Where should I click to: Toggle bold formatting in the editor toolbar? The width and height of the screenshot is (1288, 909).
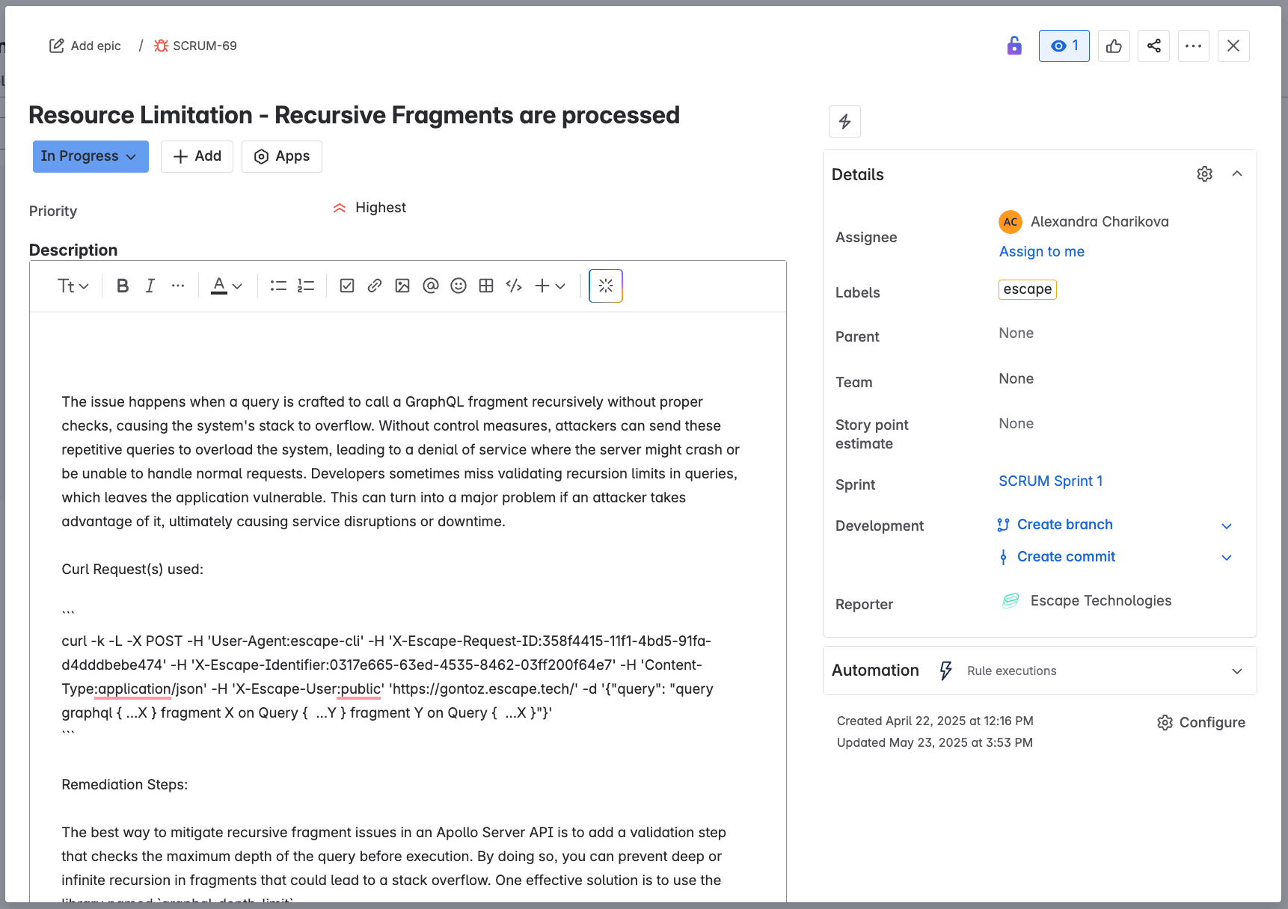[x=122, y=286]
